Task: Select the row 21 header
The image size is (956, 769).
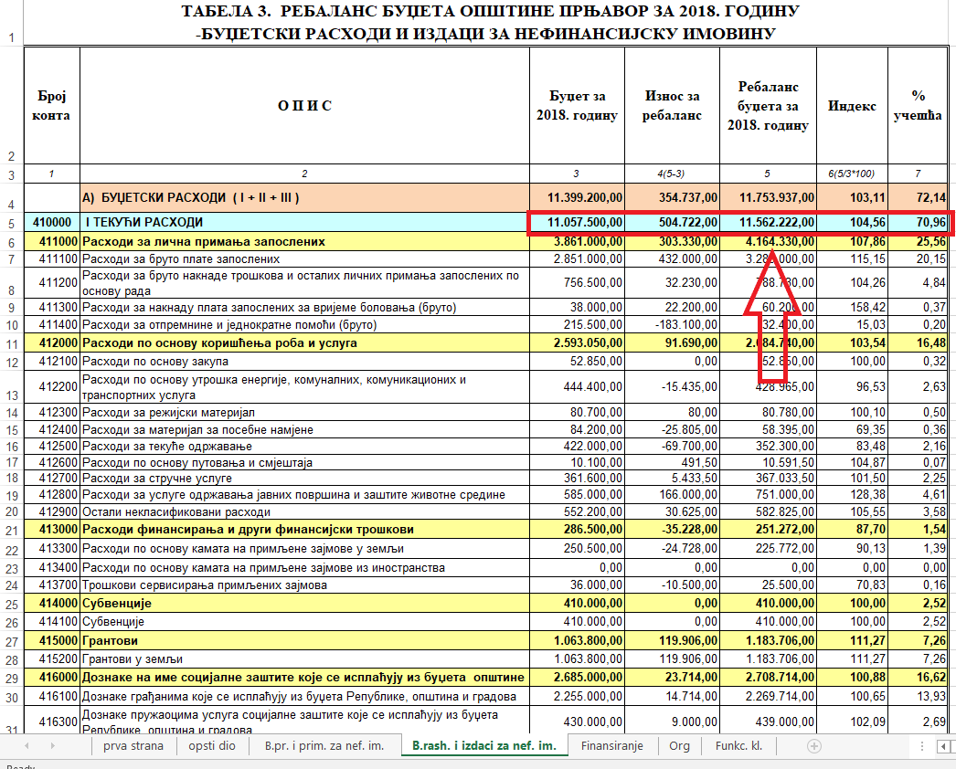Action: coord(12,530)
